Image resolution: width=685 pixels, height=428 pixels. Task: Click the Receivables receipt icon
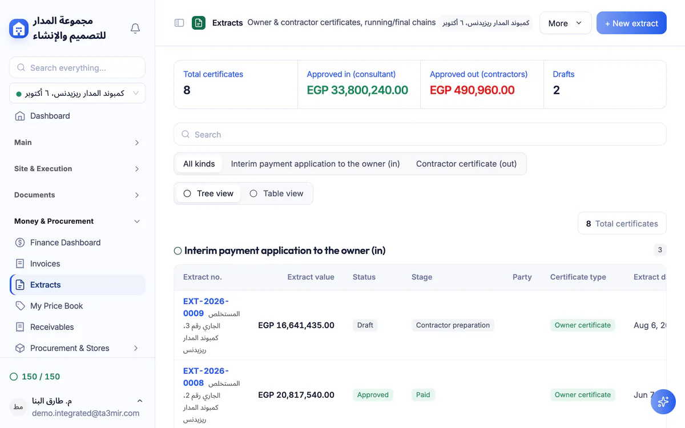pyautogui.click(x=20, y=327)
